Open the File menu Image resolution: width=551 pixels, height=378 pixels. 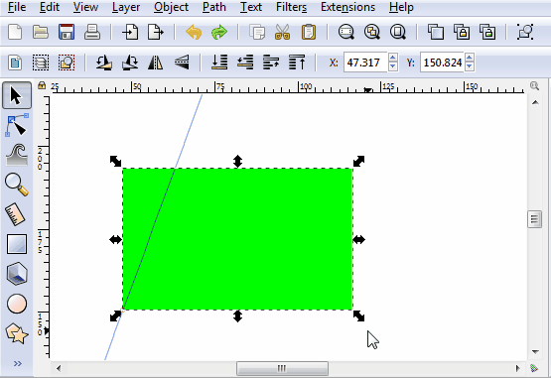click(x=17, y=7)
